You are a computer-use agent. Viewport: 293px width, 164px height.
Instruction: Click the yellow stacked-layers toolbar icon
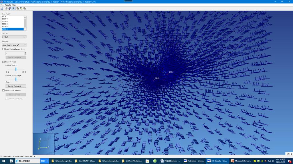point(21,9)
